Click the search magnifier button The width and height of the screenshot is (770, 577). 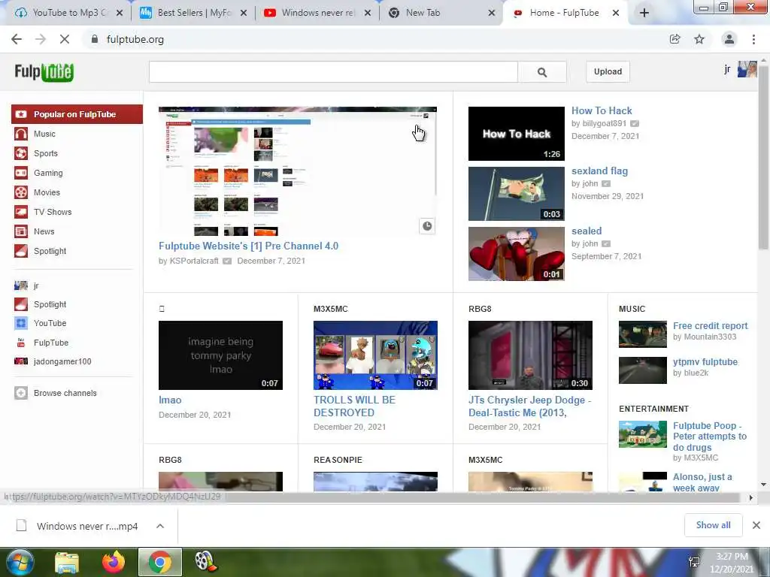coord(542,72)
